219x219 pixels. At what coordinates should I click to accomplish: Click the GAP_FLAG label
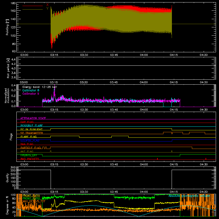pos(27,122)
